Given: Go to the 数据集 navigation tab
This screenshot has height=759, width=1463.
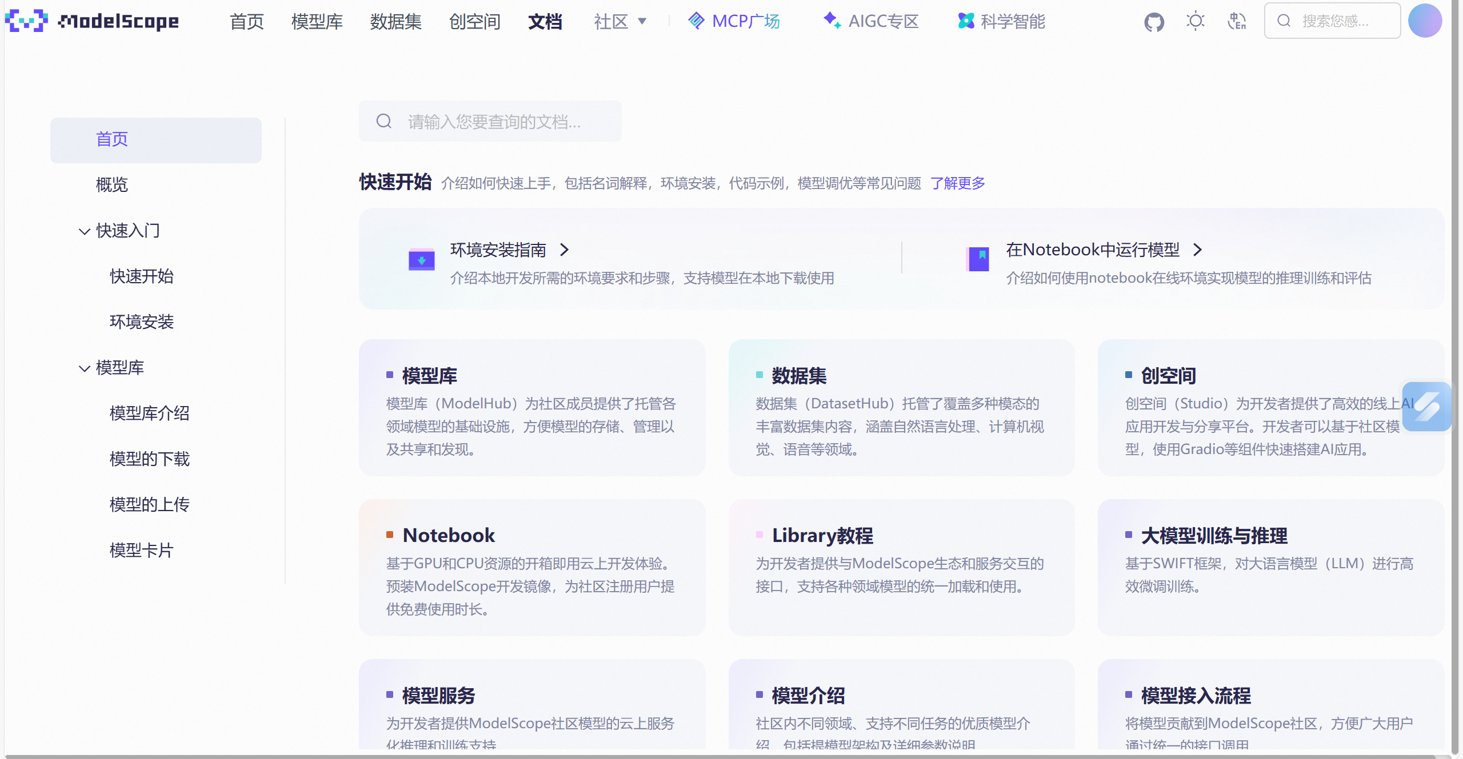Looking at the screenshot, I should [x=395, y=22].
